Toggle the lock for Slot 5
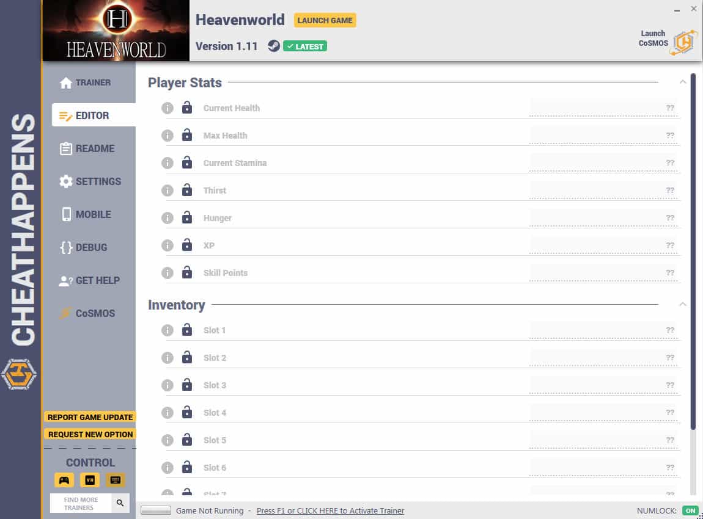703x519 pixels. click(187, 440)
